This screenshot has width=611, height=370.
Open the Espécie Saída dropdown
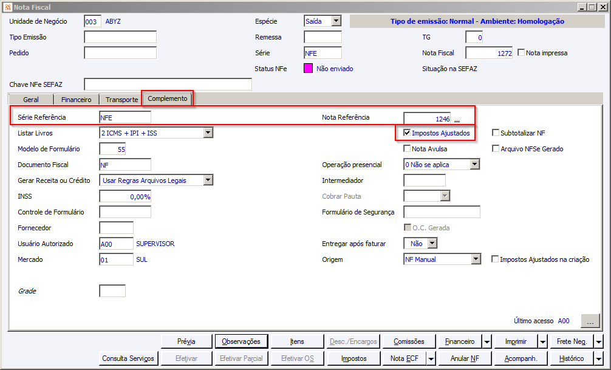pos(336,21)
